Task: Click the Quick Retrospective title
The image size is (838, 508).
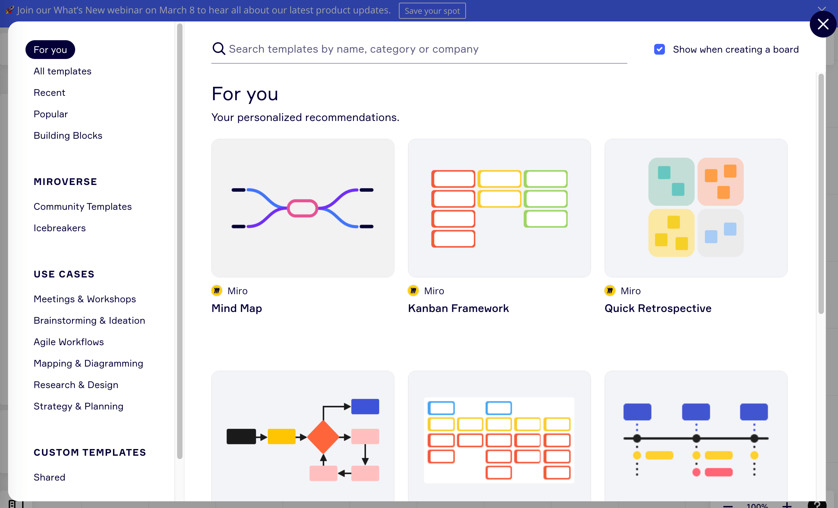Action: click(x=658, y=308)
